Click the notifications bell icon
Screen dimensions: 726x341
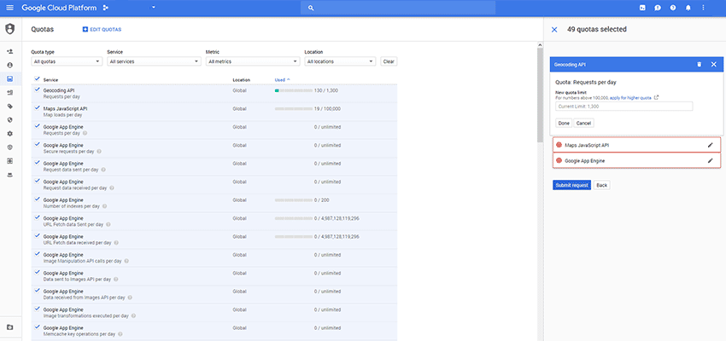coord(688,8)
